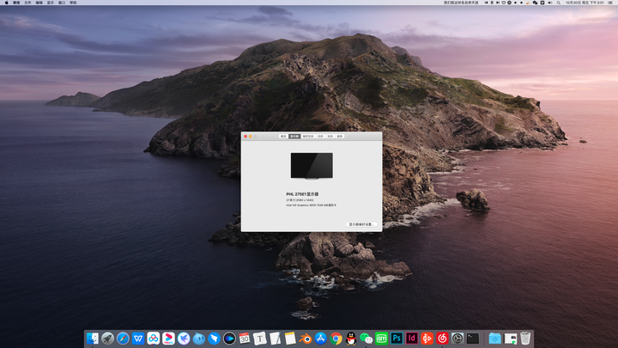Click WeChat status icon in menu bar
The width and height of the screenshot is (618, 348).
(x=535, y=3)
